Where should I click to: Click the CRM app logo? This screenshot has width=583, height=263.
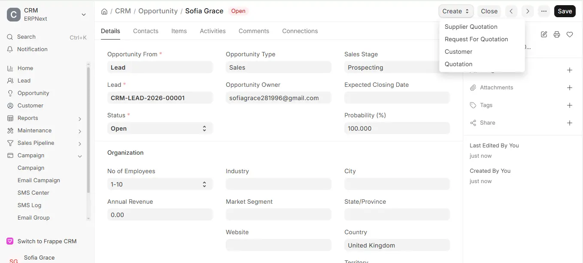pyautogui.click(x=14, y=15)
